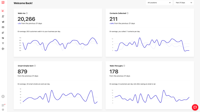Viewport: 200px width, 112px height.
Task: Click the help icon next to Walk-Throughs
Action: tap(124, 66)
